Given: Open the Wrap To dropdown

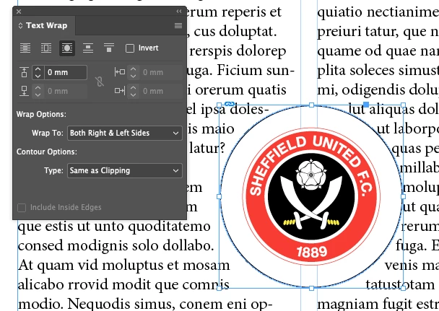Looking at the screenshot, I should (x=125, y=133).
